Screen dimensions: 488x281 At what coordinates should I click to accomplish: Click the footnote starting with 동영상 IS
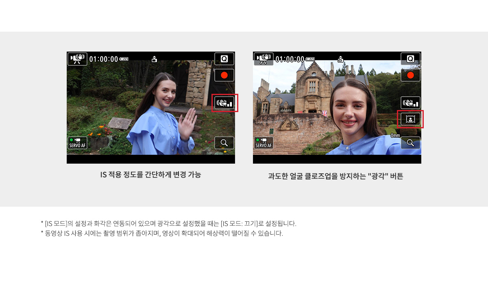click(x=162, y=233)
